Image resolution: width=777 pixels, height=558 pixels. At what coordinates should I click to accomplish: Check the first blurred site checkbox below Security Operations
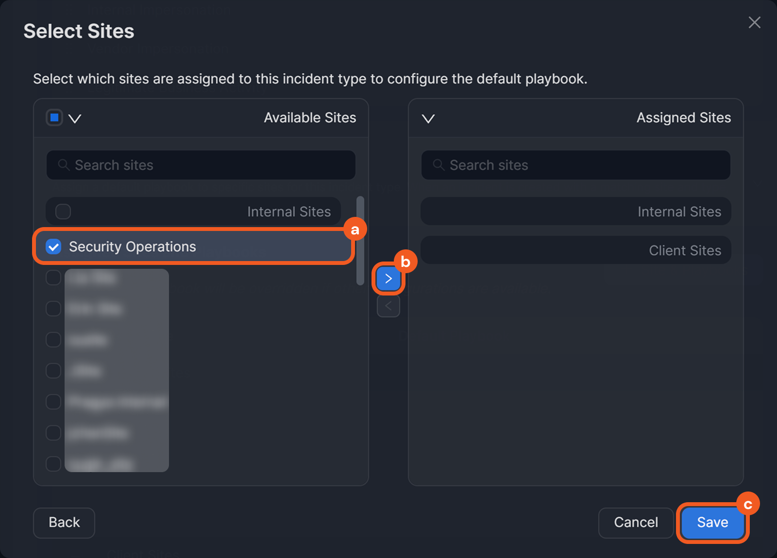point(53,278)
